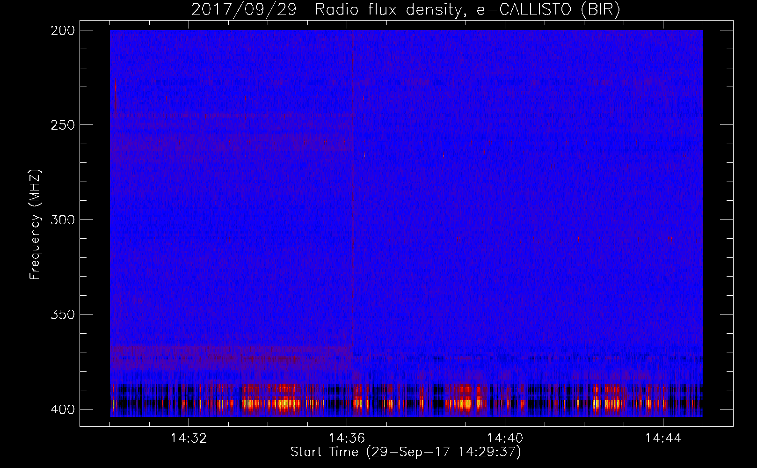Click the 300 frequency tick label
Image resolution: width=757 pixels, height=468 pixels.
[62, 219]
